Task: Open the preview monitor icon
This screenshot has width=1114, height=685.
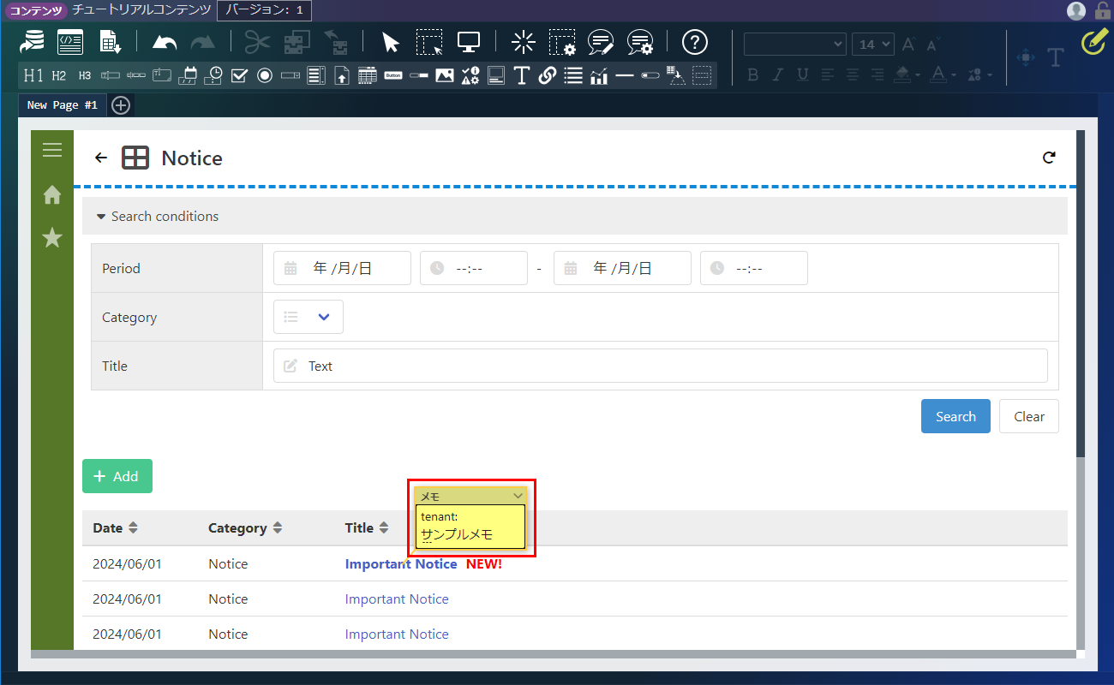Action: click(x=468, y=42)
